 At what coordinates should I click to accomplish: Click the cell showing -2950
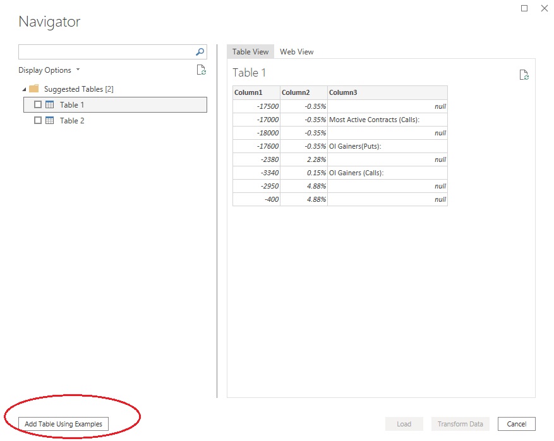[x=256, y=186]
